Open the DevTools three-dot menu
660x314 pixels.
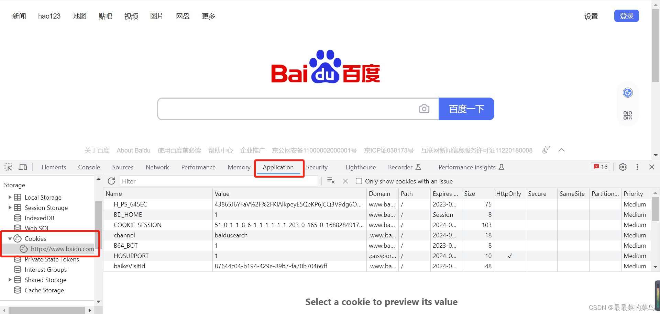click(637, 167)
